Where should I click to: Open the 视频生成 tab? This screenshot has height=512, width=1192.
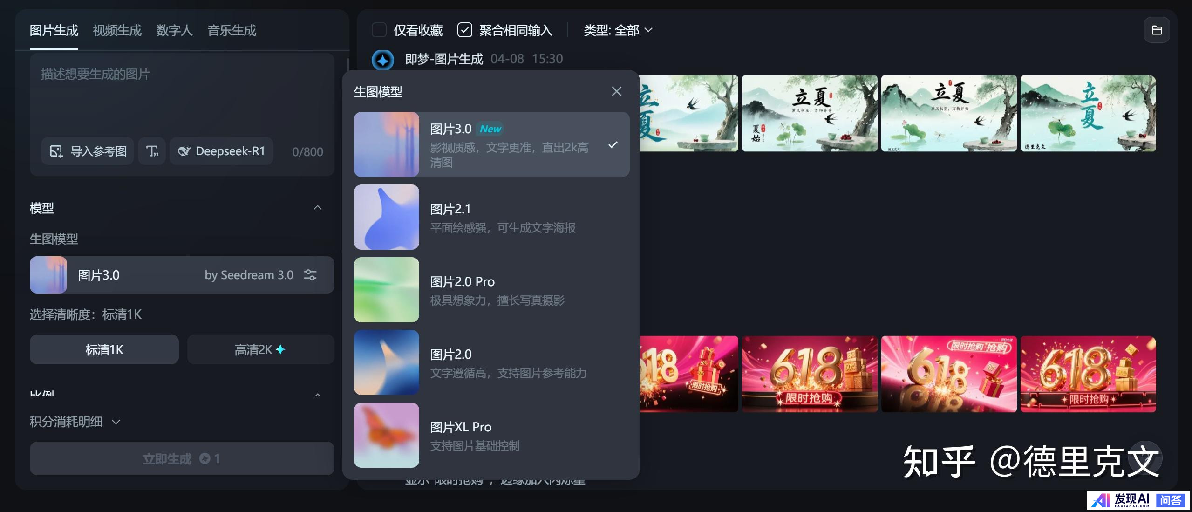(117, 30)
